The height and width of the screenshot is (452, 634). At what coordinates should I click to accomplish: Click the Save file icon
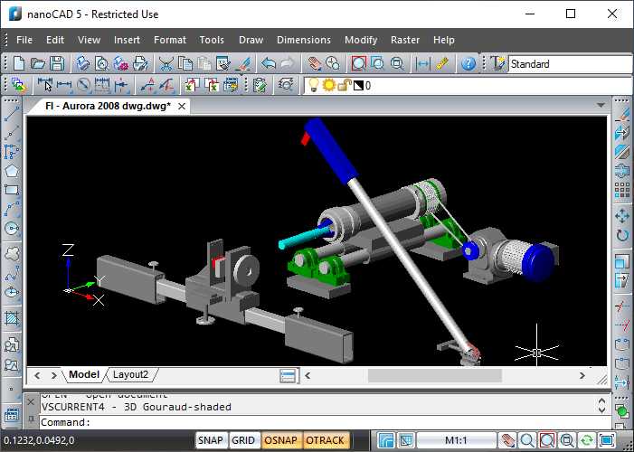[x=56, y=64]
